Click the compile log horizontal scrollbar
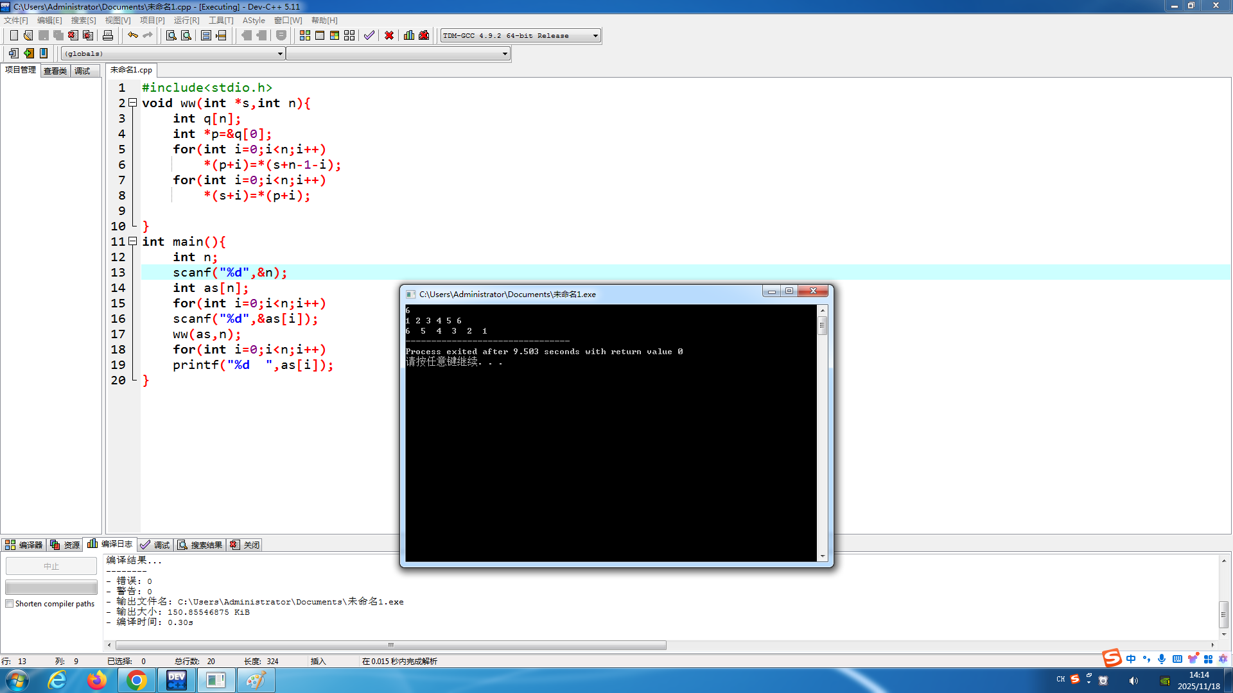Image resolution: width=1233 pixels, height=693 pixels. (390, 645)
